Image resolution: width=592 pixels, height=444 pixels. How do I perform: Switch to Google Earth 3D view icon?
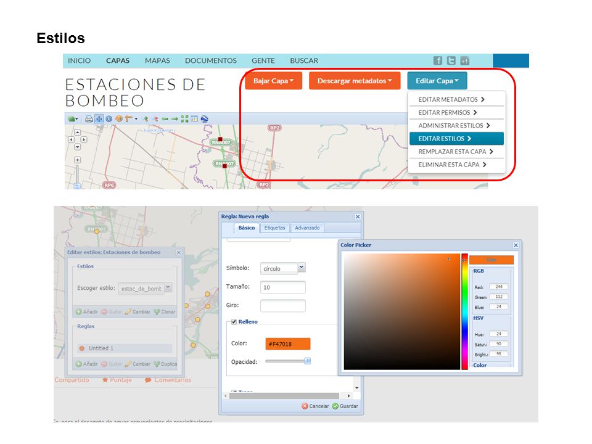pos(204,119)
